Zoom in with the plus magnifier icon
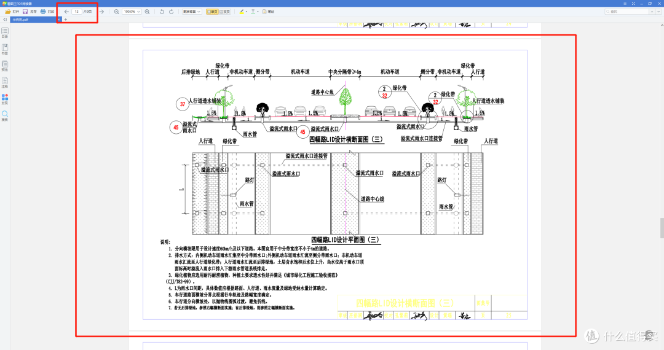This screenshot has height=350, width=664. 147,12
